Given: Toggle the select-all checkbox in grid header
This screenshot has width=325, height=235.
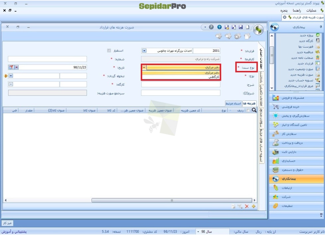Looking at the screenshot, I should point(248,110).
